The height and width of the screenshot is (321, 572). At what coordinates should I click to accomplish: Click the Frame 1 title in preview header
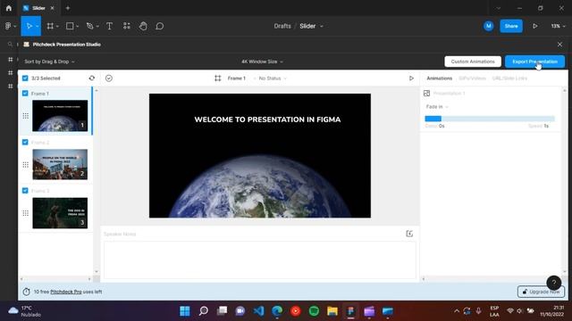pos(236,78)
